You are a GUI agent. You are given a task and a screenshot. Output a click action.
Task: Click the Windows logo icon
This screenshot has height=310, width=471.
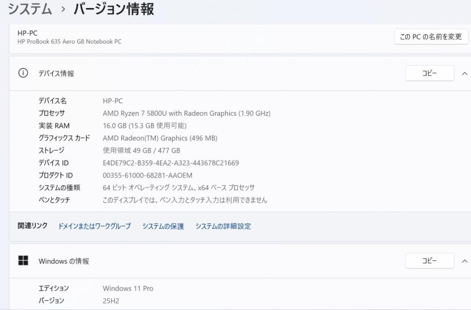point(23,261)
